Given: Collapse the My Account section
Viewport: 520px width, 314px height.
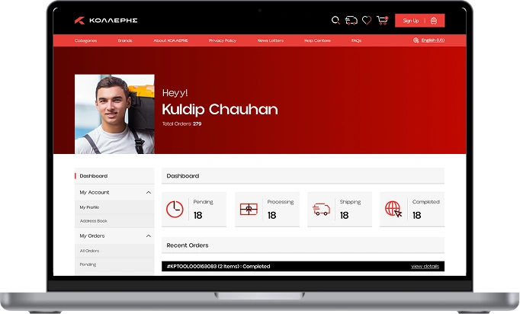Looking at the screenshot, I should click(x=148, y=193).
